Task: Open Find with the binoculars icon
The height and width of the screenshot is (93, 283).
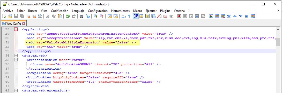Action: [x=81, y=16]
